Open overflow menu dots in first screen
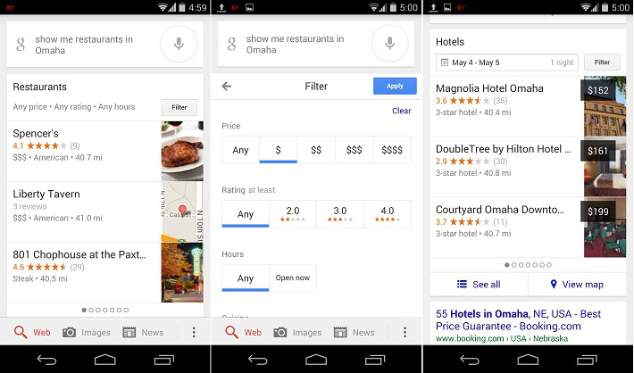Image resolution: width=634 pixels, height=373 pixels. point(194,332)
